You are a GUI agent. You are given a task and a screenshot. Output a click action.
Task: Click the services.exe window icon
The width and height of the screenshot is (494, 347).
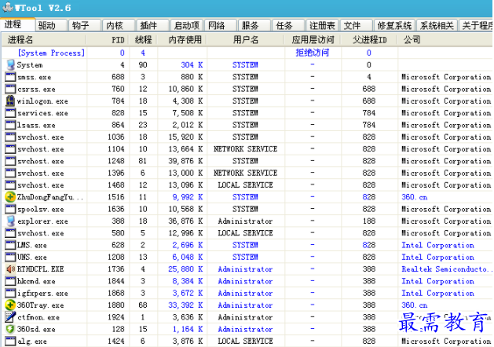point(10,113)
